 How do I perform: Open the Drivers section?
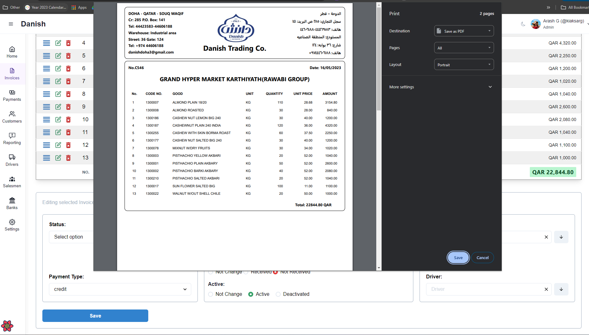pos(12,161)
